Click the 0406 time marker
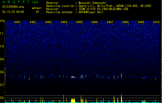 click(95, 22)
